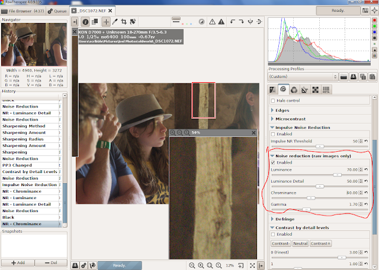
Task: Switch to Queue tab
Action: click(57, 11)
